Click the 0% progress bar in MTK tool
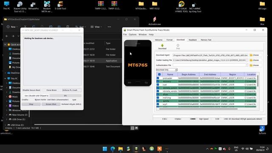Viewport: 272px width, 153px height. (x=65, y=96)
